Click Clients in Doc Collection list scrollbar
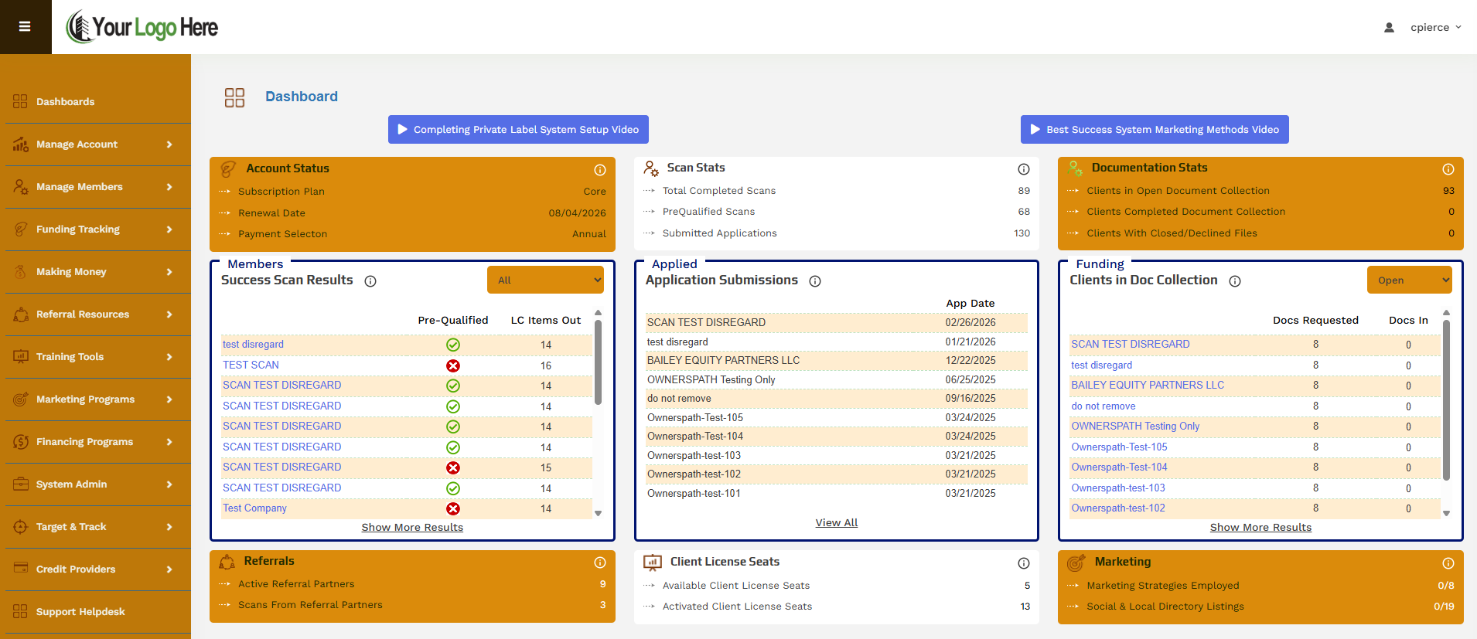Viewport: 1477px width, 639px height. pos(1446,400)
